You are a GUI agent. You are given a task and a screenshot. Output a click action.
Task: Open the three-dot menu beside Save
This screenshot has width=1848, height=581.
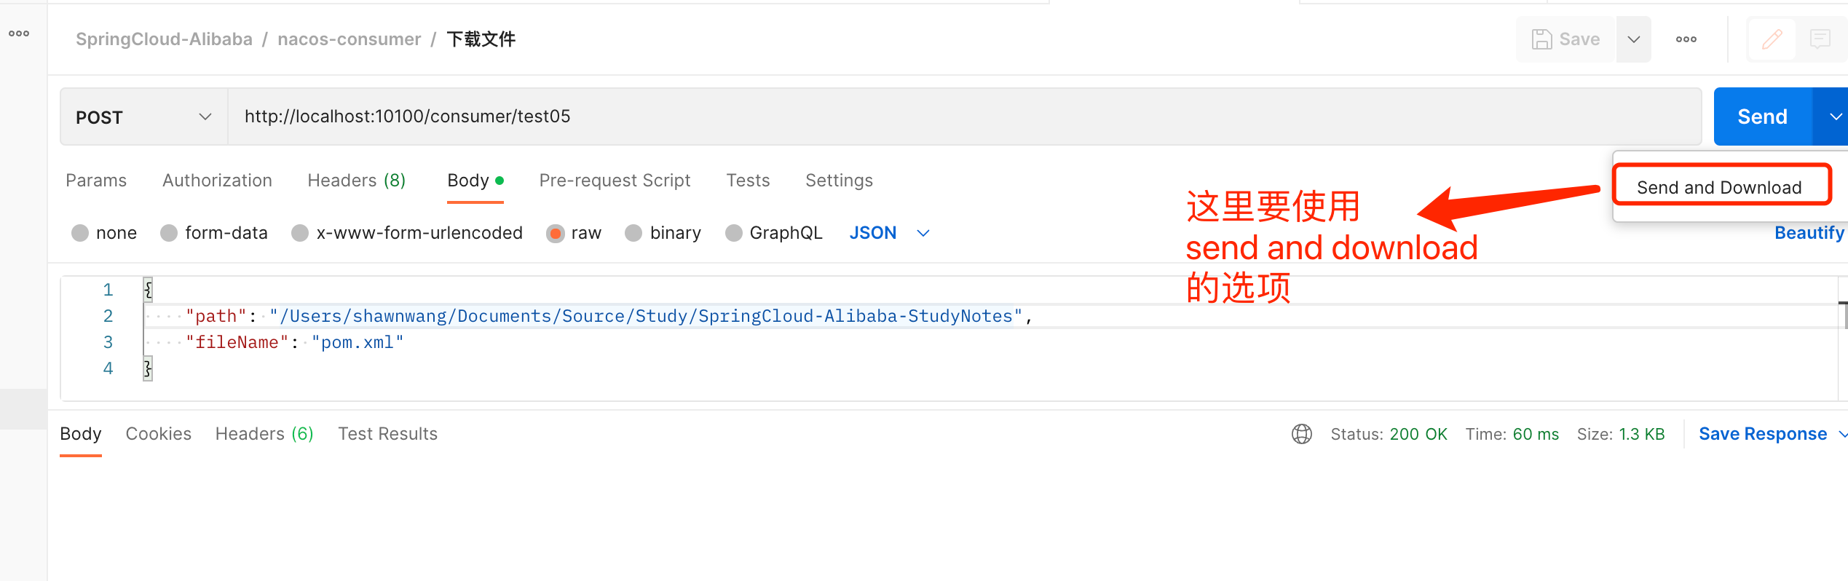point(1686,39)
